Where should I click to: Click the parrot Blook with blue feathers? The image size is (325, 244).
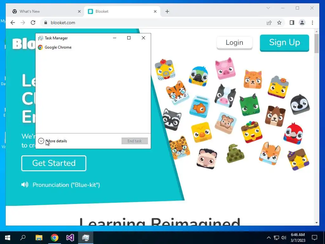198,76
